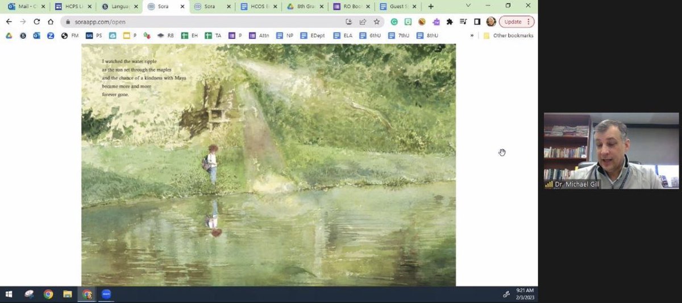Switch to the HCOS document tab
The width and height of the screenshot is (682, 303).
tap(257, 6)
